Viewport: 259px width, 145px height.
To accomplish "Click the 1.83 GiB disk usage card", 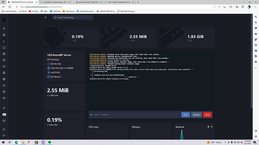I will coord(187,38).
